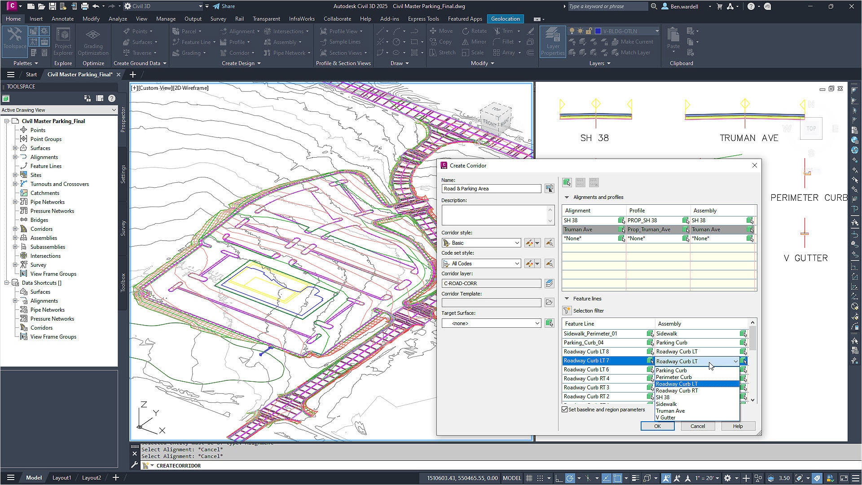
Task: Switch to the Annotate ribbon tab
Action: (62, 18)
